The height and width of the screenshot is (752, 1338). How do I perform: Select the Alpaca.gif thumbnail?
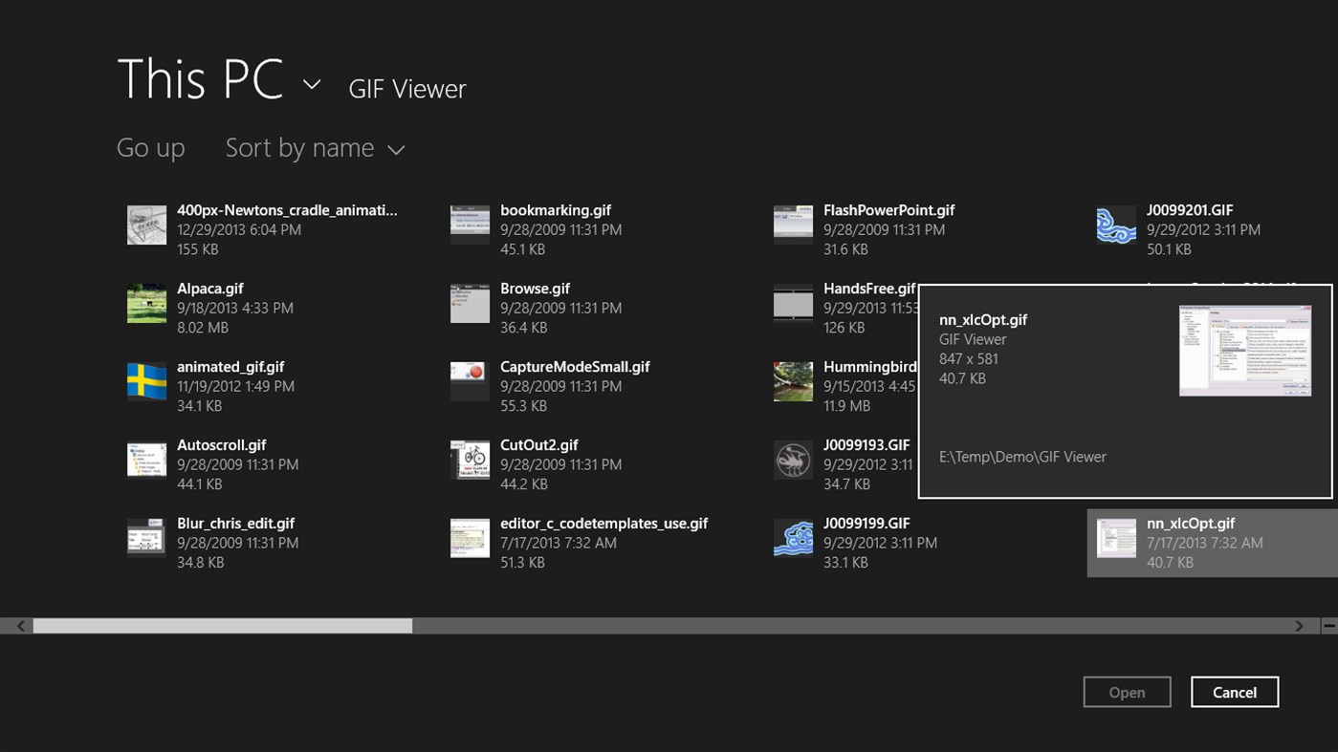(145, 303)
